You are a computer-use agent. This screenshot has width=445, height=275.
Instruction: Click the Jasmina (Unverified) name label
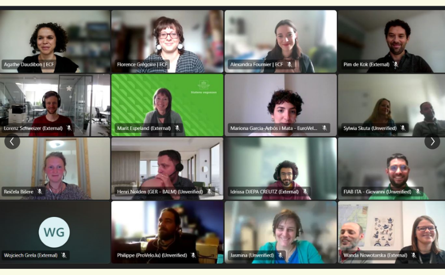coord(252,255)
